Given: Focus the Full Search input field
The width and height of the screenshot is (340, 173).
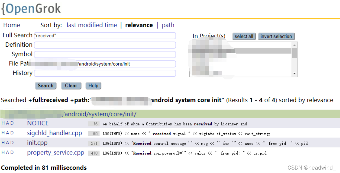Looking at the screenshot, I should coord(105,36).
